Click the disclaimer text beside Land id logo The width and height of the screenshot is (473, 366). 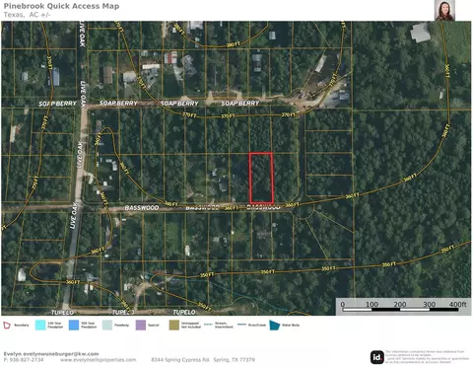[x=428, y=357]
